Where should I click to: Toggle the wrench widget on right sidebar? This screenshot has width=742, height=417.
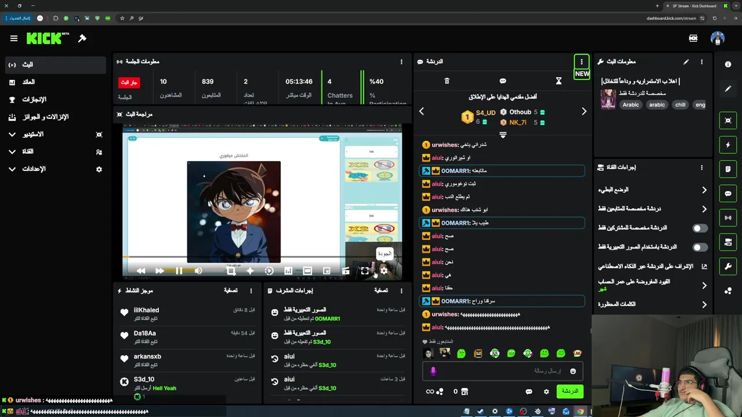(728, 266)
